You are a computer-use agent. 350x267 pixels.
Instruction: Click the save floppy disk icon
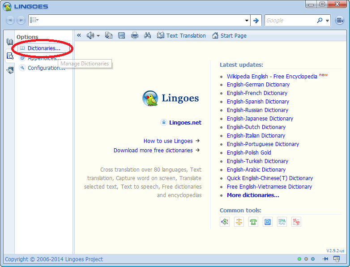coord(121,35)
